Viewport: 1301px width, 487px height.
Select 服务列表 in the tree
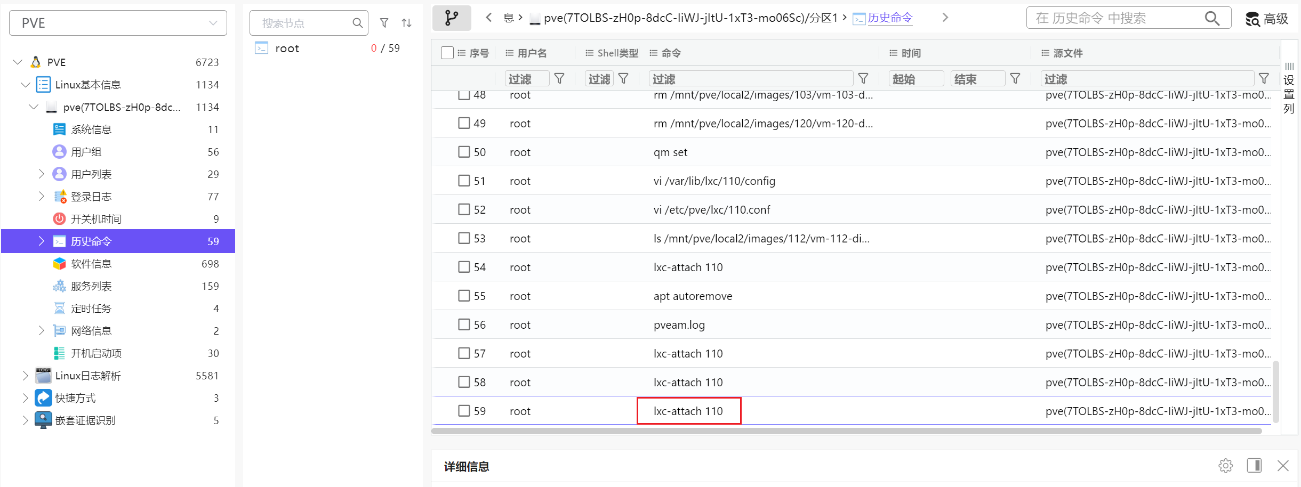[91, 286]
